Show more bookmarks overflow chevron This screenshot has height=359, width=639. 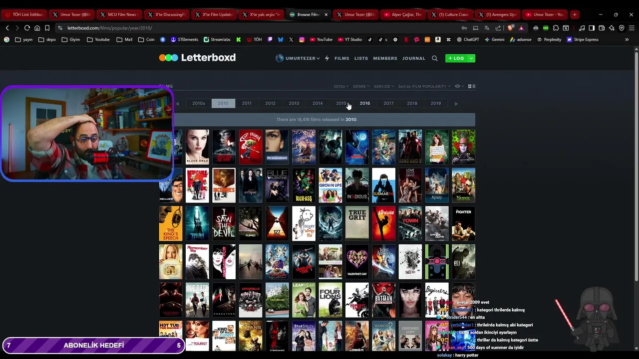(x=627, y=39)
